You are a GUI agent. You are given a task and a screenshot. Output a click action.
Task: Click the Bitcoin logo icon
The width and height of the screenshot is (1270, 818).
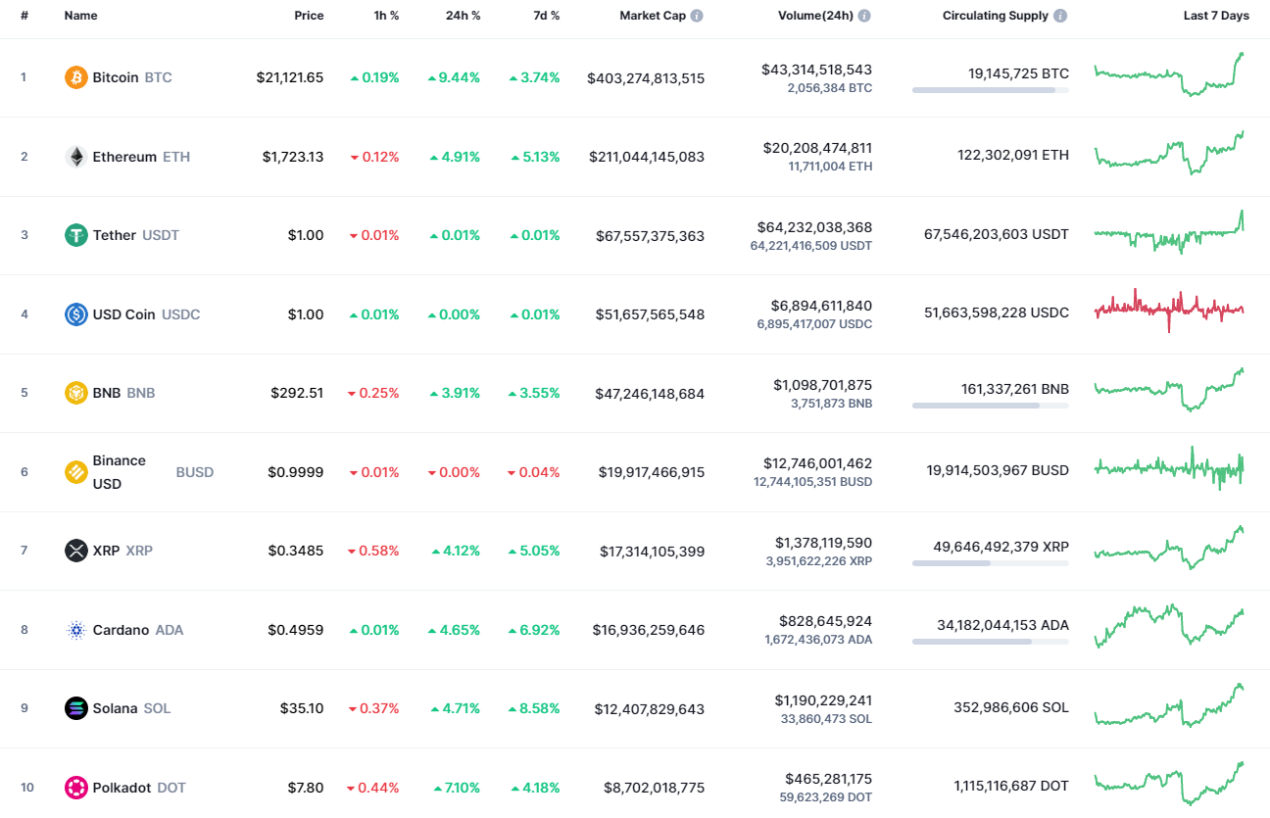[x=75, y=76]
